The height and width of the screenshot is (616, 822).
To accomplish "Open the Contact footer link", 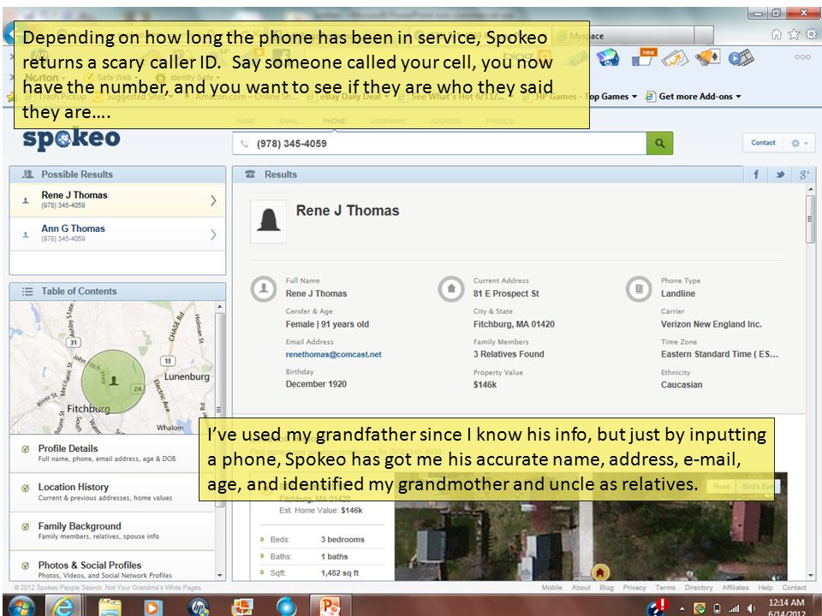I will click(795, 588).
